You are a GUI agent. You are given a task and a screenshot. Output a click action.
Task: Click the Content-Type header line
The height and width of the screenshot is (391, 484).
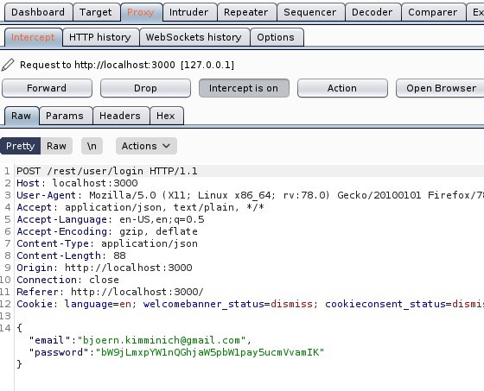pos(107,243)
